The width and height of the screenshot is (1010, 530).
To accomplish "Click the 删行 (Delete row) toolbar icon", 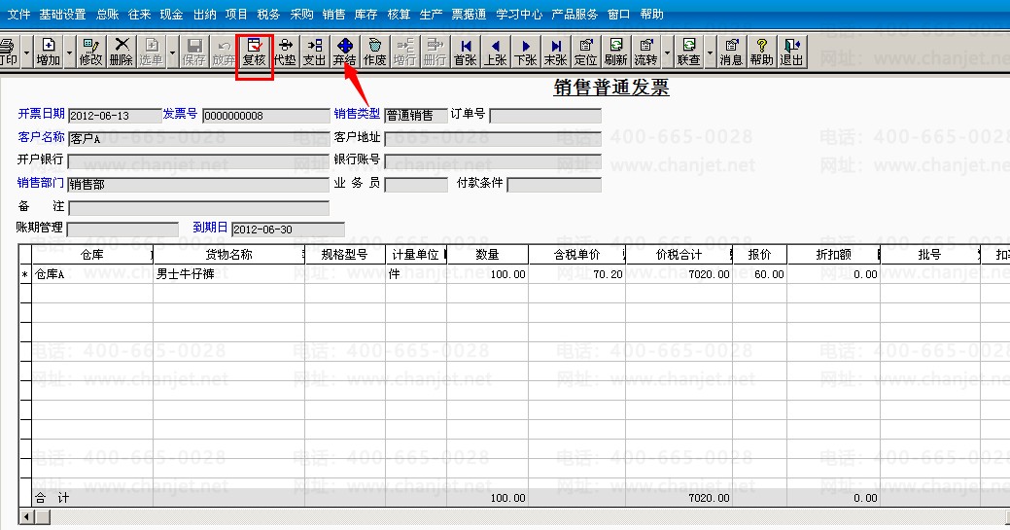I will (435, 52).
